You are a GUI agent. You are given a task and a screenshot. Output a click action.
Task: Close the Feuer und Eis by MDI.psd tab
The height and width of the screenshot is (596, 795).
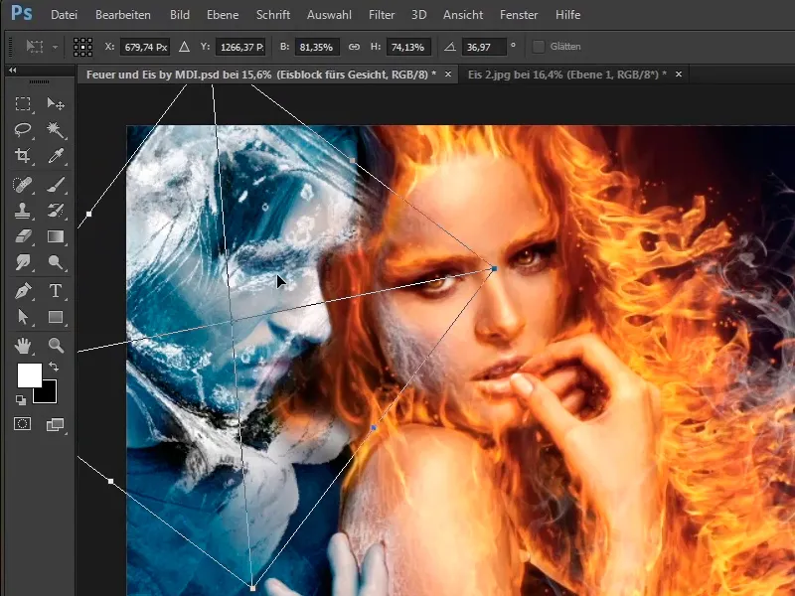(x=448, y=74)
